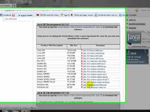The width and height of the screenshot is (150, 112).
Task: Download jdk-7u7-solaris-sparcv9.tar.Z
Action: (x=96, y=80)
